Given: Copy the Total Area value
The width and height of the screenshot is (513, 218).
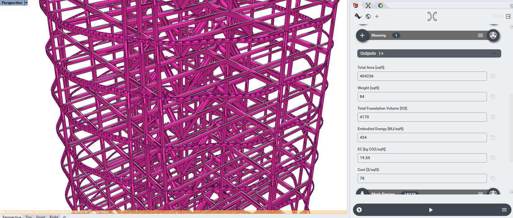Looking at the screenshot, I should [493, 76].
